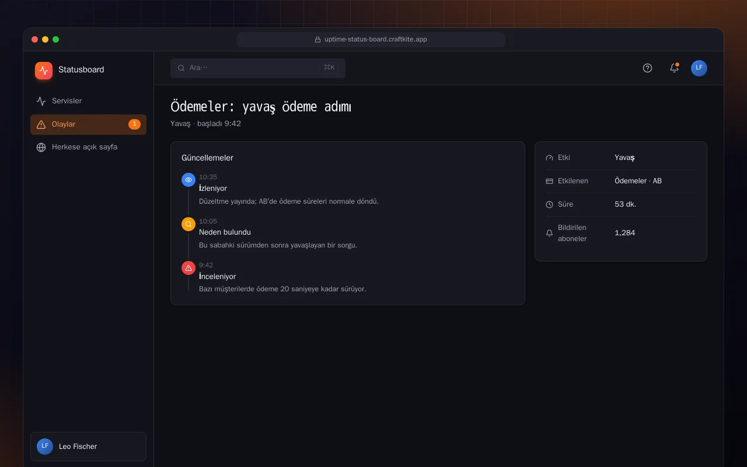Screen dimensions: 747x467
Task: Open the notifications bell
Action: point(674,68)
